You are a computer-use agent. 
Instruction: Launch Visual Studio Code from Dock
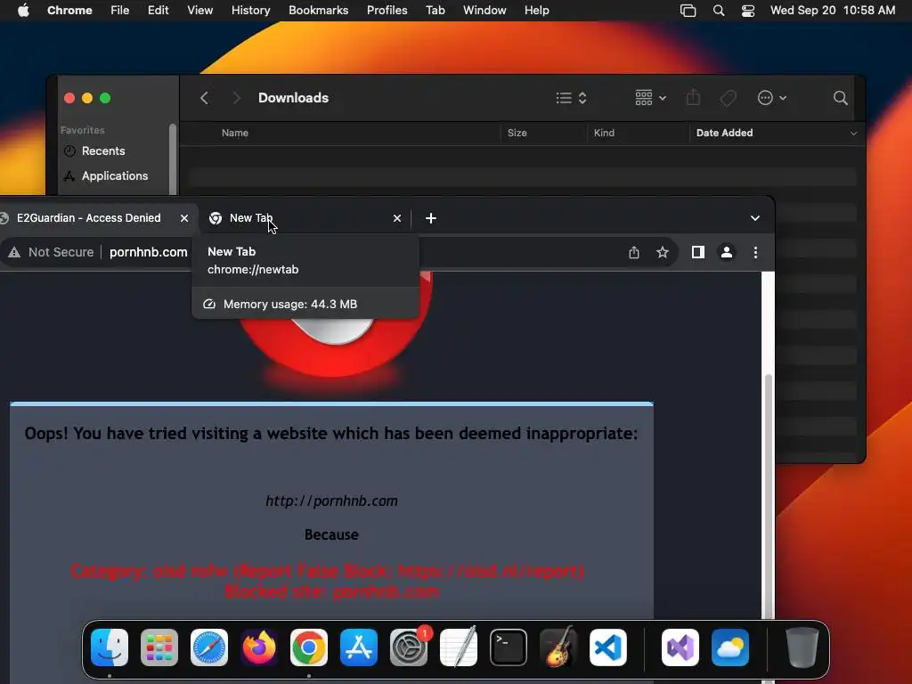coord(608,647)
